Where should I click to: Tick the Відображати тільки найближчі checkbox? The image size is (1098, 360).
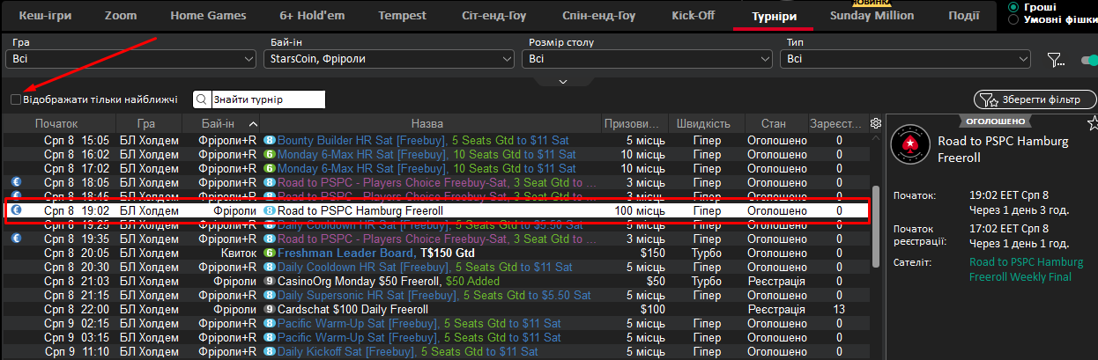(x=16, y=99)
